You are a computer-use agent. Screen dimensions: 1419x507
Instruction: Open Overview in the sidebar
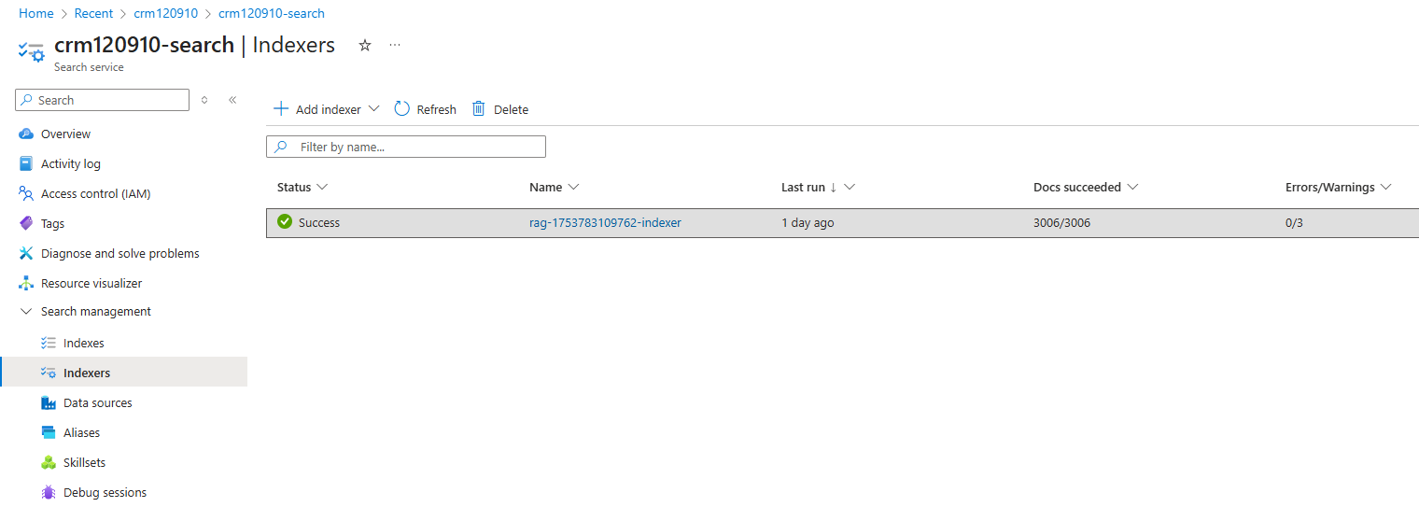tap(66, 134)
